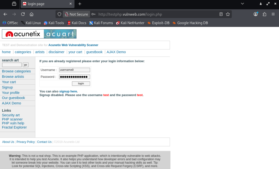Image resolution: width=279 pixels, height=169 pixels.
Task: Select the login page tab
Action: coord(45,4)
